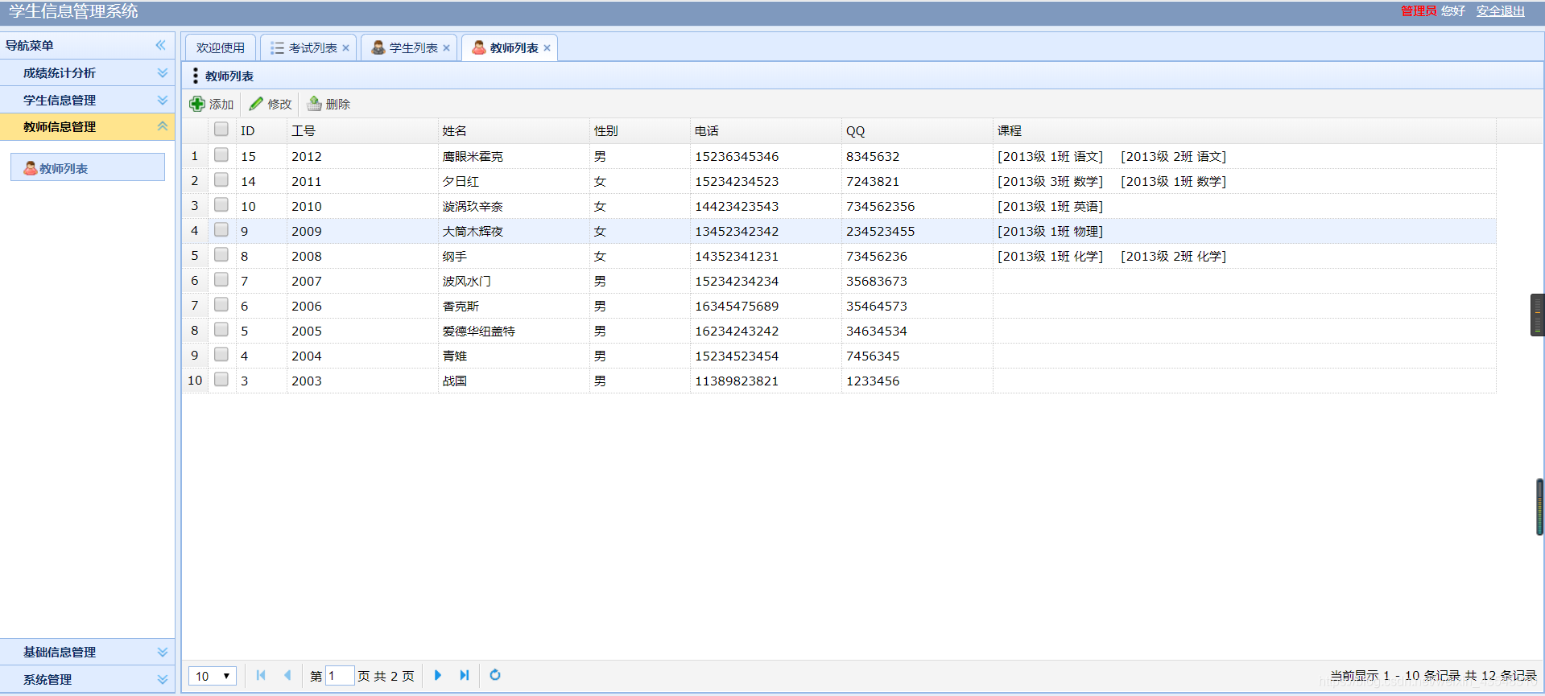Check the row for teacher 鹰眼米霍克

coord(221,155)
